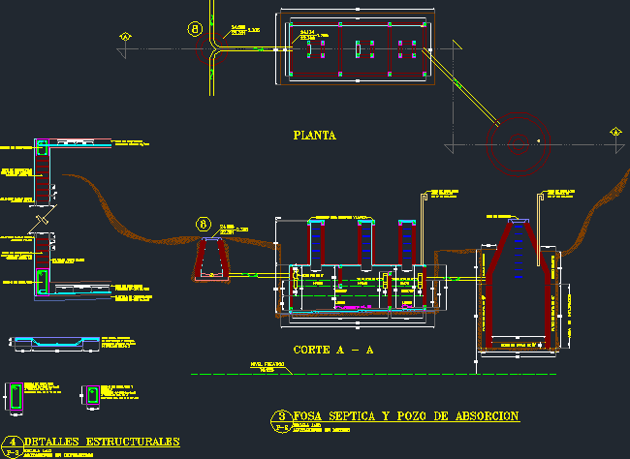Click the PLANTA view label

click(314, 136)
